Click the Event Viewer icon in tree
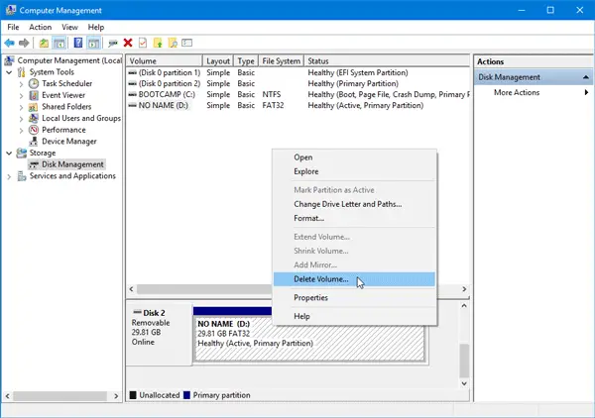Screen dimensions: 595x418 point(34,95)
